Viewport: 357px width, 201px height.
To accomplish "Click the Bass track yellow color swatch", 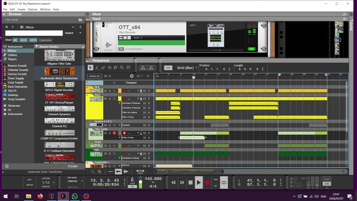I will click(x=120, y=99).
